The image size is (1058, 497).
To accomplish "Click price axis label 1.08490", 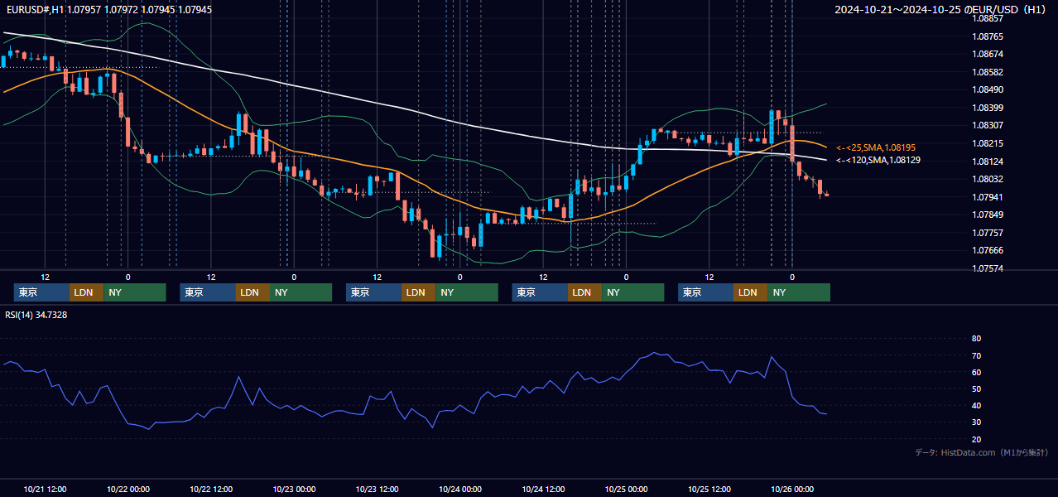I will coord(988,90).
